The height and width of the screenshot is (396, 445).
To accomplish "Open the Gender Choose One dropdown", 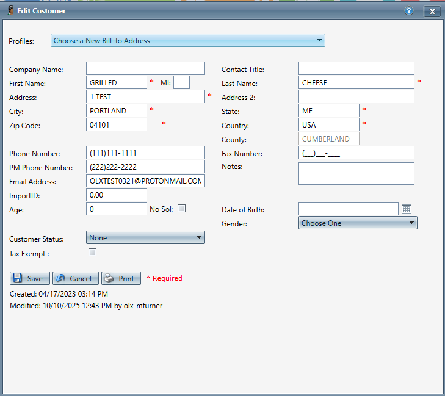I will 358,223.
